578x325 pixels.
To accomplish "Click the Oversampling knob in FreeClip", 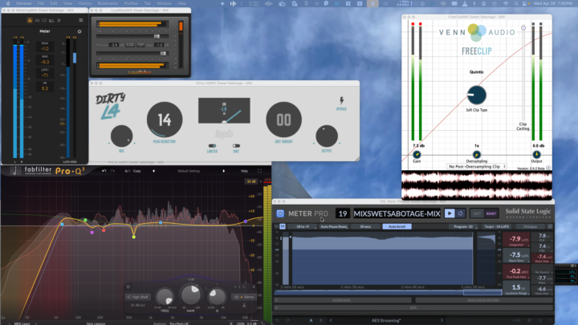I will click(477, 154).
